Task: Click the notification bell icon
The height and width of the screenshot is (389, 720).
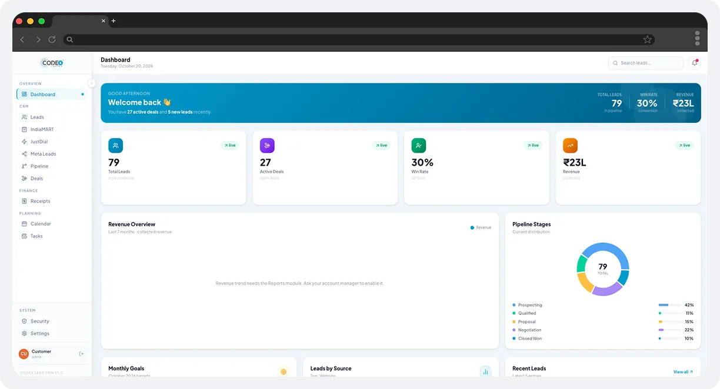Action: pos(695,63)
